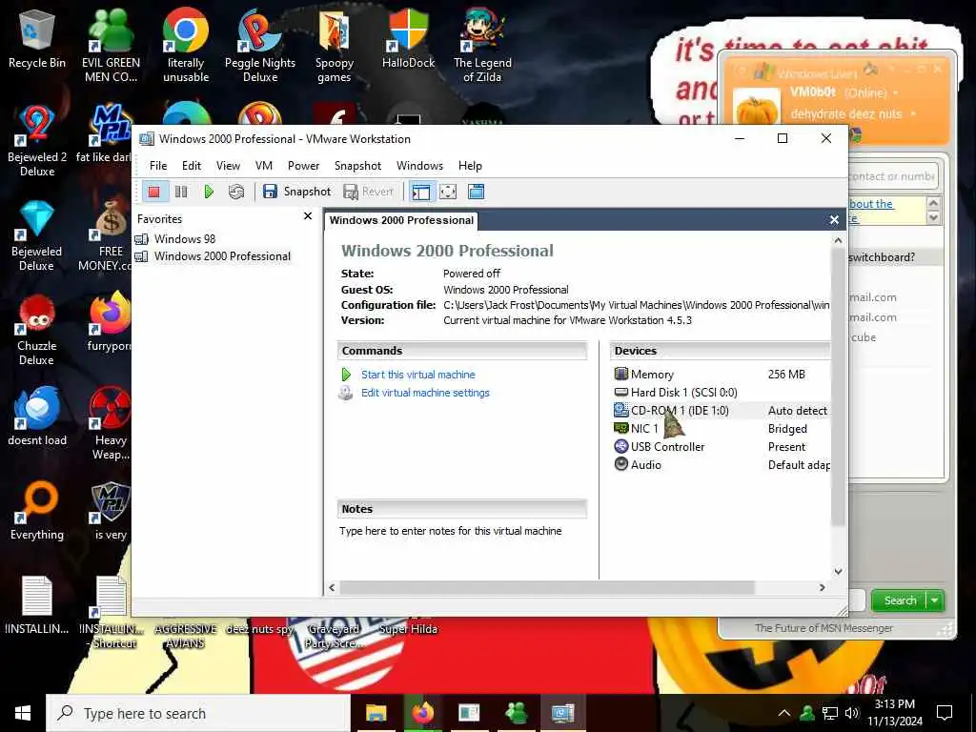Click the Windows Start button
This screenshot has height=732, width=976.
[x=23, y=713]
